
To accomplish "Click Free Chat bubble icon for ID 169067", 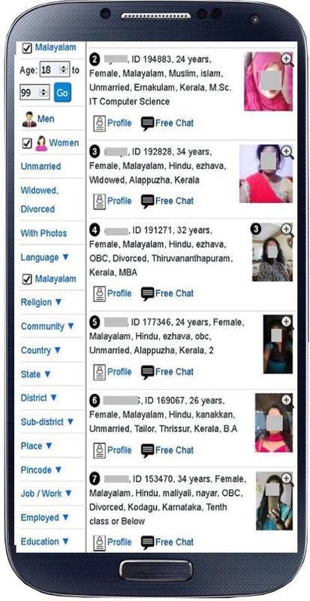I will click(148, 450).
